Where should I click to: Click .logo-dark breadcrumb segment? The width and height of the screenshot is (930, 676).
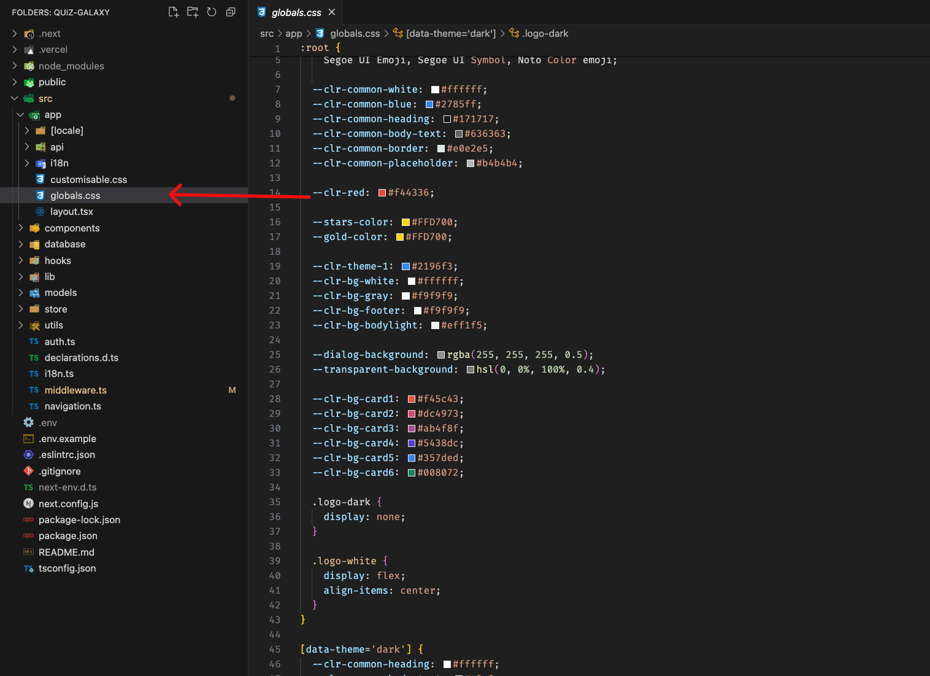[x=545, y=34]
